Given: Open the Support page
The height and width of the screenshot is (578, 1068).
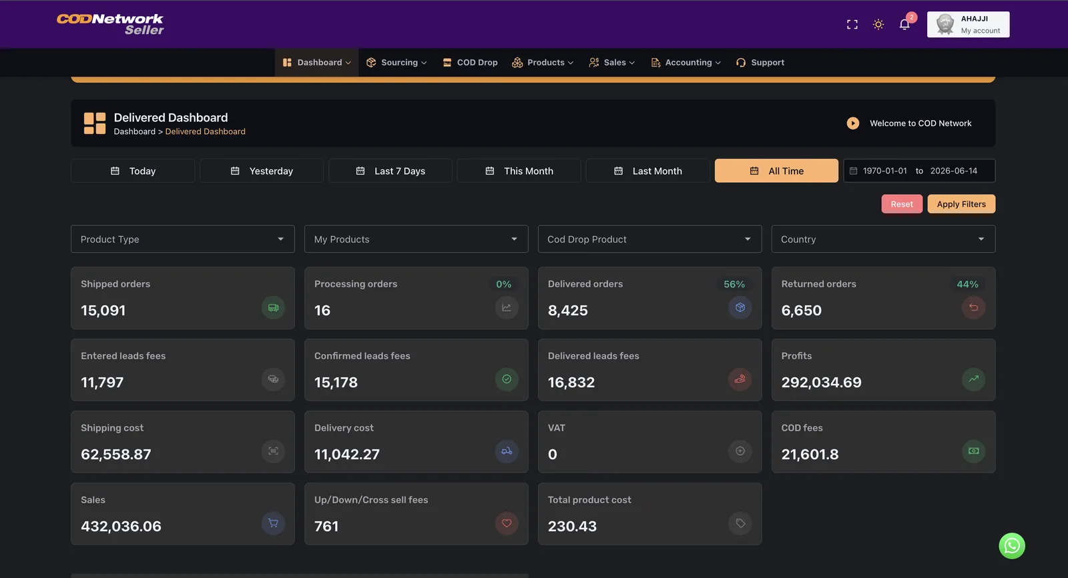Looking at the screenshot, I should [760, 63].
